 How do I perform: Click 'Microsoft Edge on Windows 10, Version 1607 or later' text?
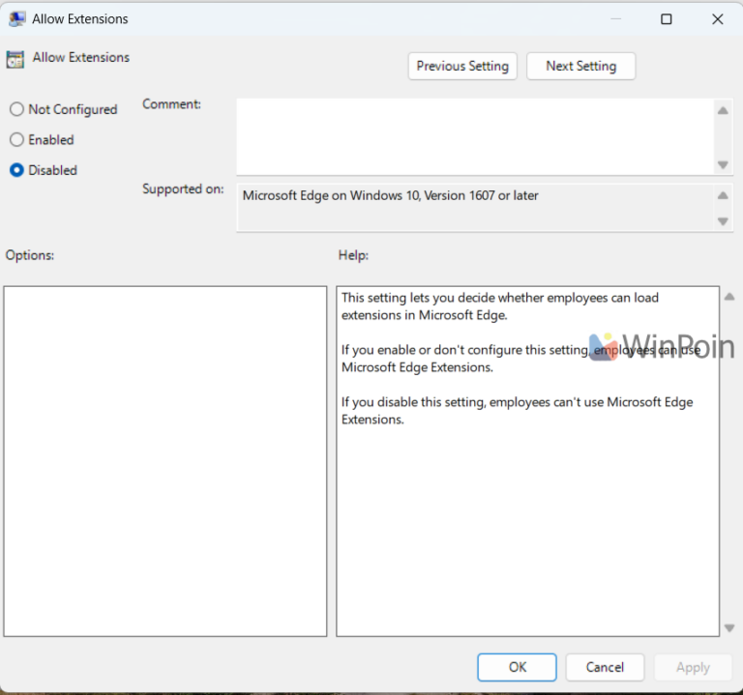[391, 195]
